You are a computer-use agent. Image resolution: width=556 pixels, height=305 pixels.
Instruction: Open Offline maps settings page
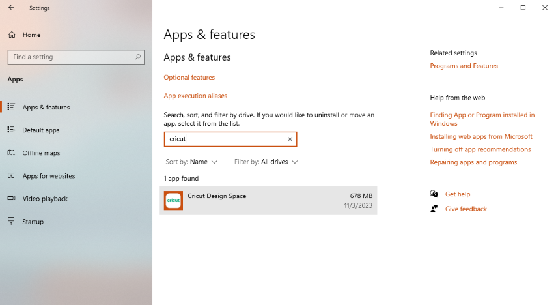click(x=41, y=153)
